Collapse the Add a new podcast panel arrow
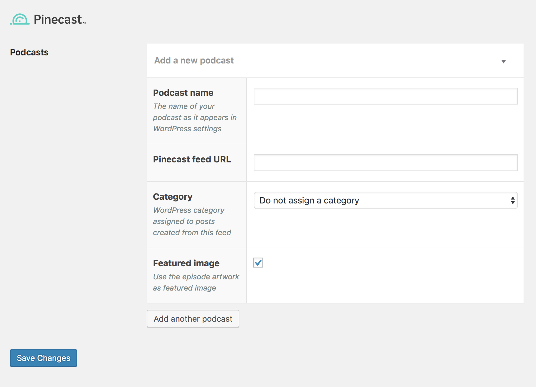This screenshot has height=387, width=536. click(503, 61)
